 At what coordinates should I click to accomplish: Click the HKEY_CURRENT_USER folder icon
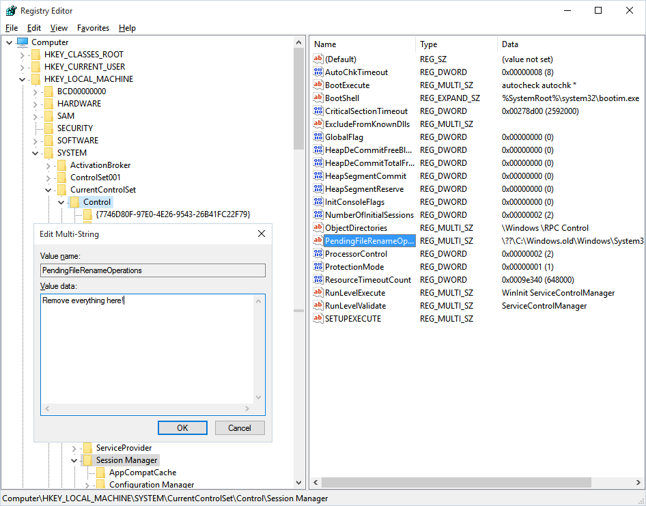36,67
